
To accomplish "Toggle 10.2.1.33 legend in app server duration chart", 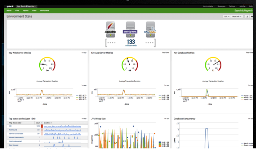I will 164,96.
